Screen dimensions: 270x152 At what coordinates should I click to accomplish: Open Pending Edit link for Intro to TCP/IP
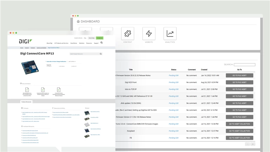click(174, 89)
